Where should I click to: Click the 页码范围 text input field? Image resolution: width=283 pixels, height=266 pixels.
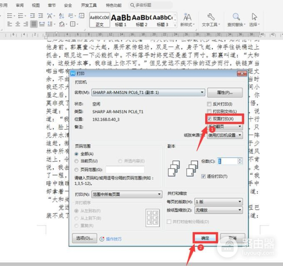(125, 170)
